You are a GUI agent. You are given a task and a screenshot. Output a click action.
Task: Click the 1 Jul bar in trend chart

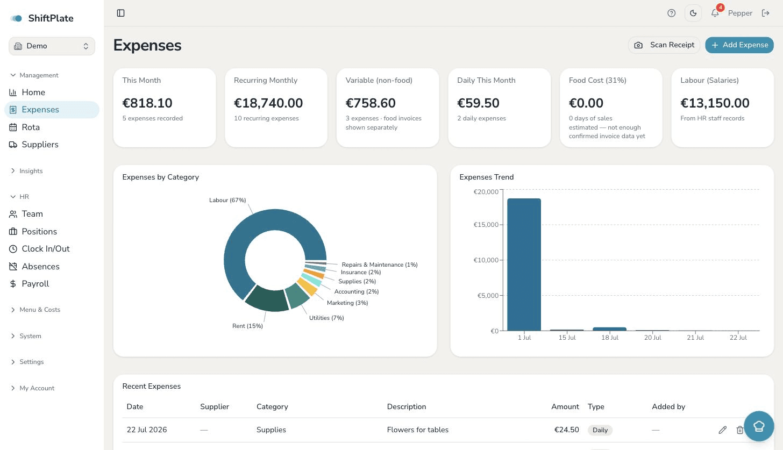524,265
